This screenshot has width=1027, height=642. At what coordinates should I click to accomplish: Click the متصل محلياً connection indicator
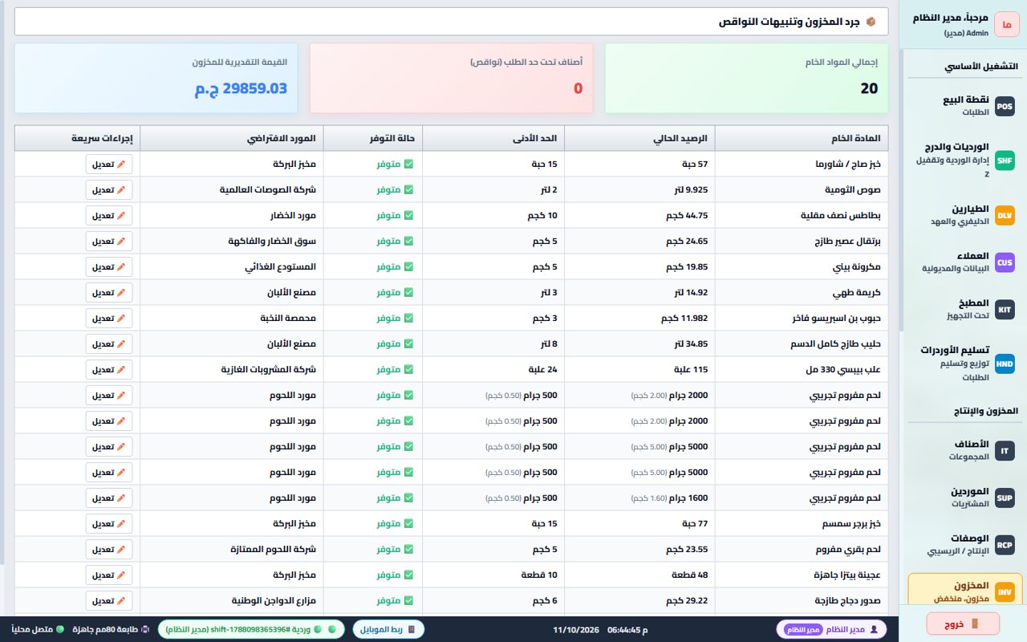tap(38, 629)
